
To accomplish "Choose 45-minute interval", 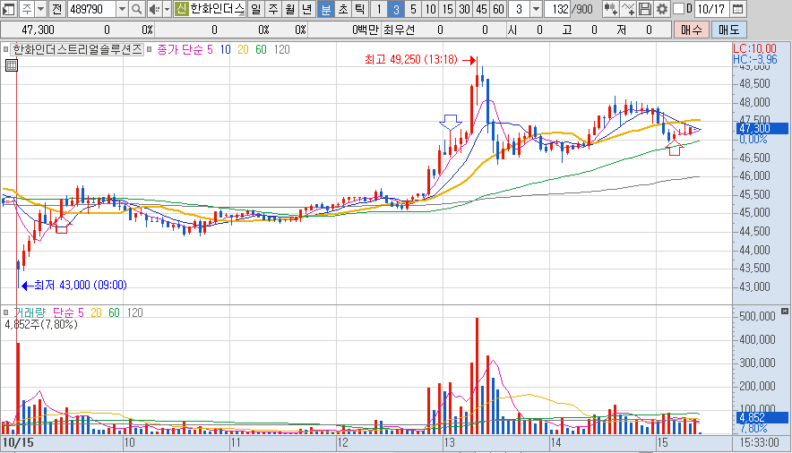I will (x=481, y=9).
